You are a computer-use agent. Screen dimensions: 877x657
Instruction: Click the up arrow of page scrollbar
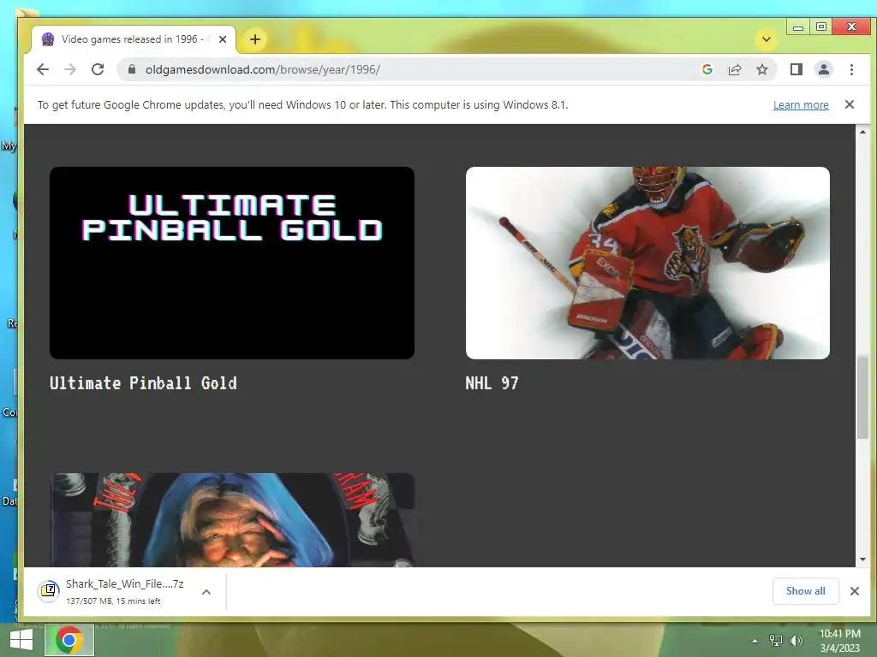862,132
